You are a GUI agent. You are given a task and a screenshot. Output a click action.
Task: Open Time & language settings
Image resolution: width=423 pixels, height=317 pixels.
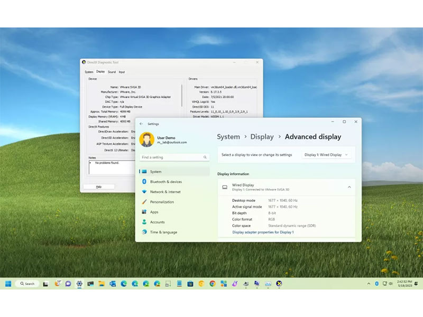(174, 232)
